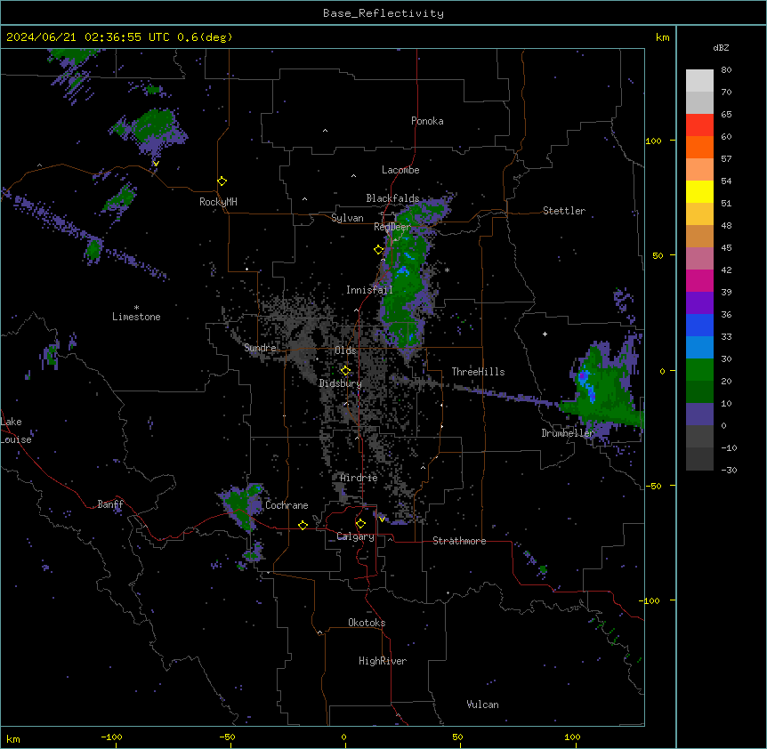Select the Strathmore label
767x749 pixels.
pos(459,541)
